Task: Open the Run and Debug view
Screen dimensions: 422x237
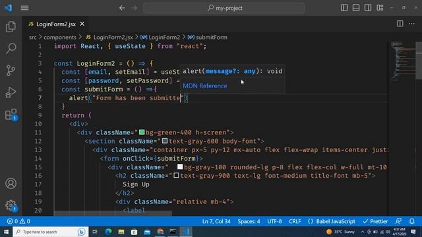Action: coord(11,92)
